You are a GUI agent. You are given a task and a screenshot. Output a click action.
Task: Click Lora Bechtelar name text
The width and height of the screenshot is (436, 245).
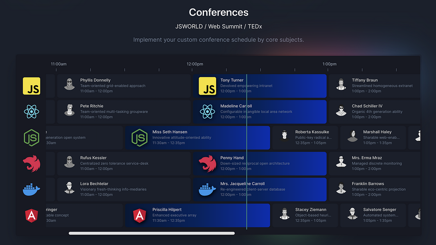coord(94,184)
